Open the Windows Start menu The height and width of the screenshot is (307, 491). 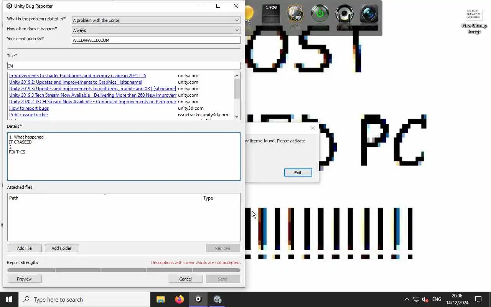(x=9, y=299)
